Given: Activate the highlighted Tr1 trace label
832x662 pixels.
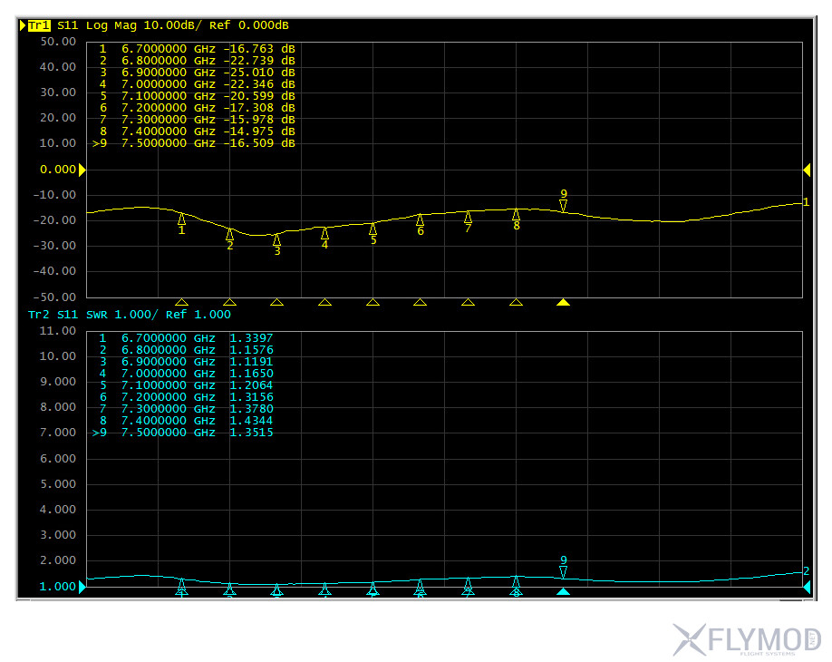Looking at the screenshot, I should coord(39,25).
